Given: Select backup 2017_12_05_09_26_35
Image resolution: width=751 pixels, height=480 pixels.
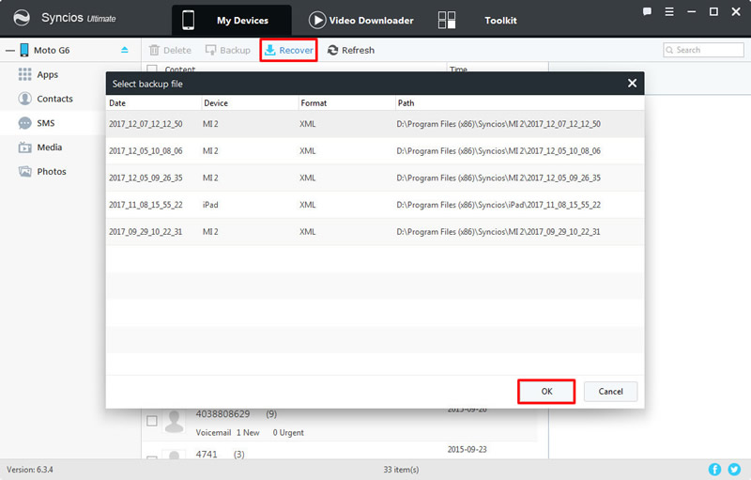Looking at the screenshot, I should tap(375, 178).
